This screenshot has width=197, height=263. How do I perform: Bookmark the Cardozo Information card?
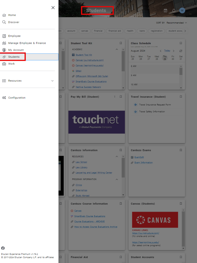pyautogui.click(x=121, y=150)
